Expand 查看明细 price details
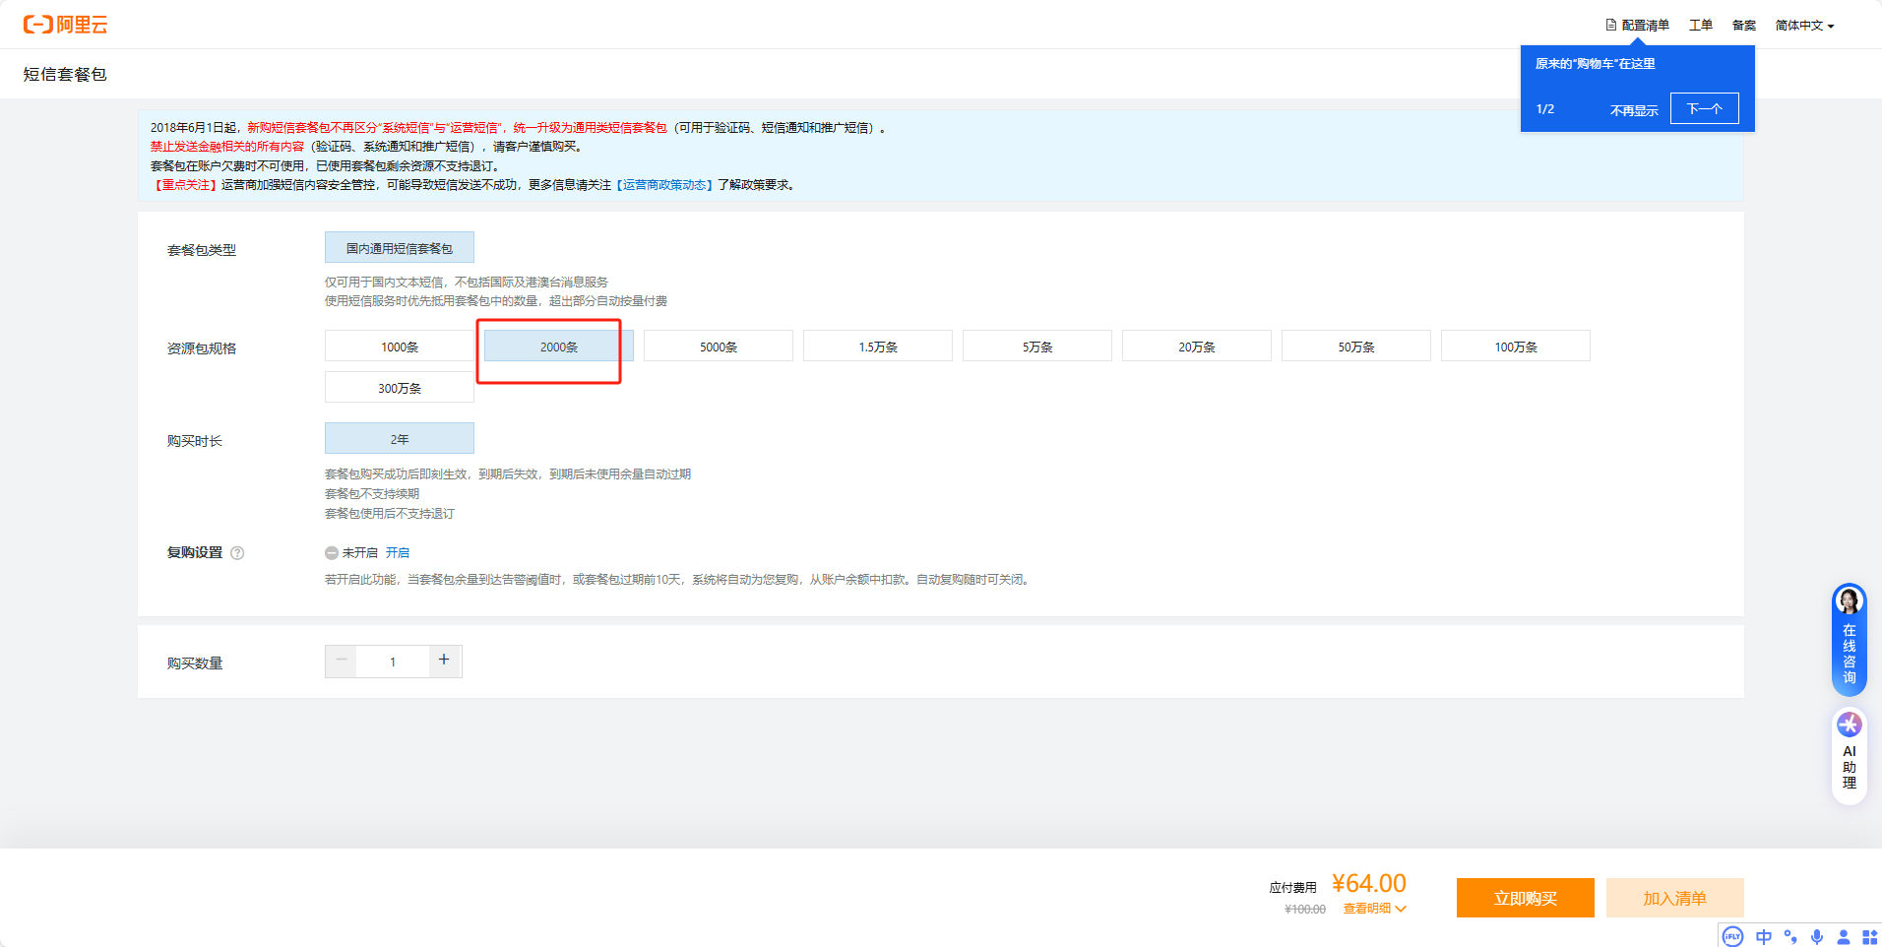The image size is (1882, 947). [x=1374, y=909]
